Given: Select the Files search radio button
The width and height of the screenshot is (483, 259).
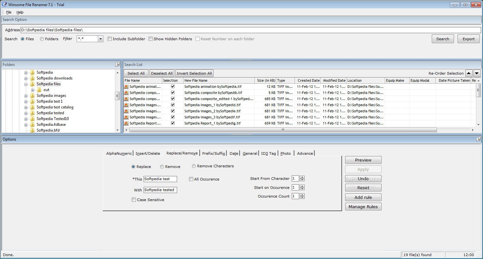Looking at the screenshot, I should (23, 39).
